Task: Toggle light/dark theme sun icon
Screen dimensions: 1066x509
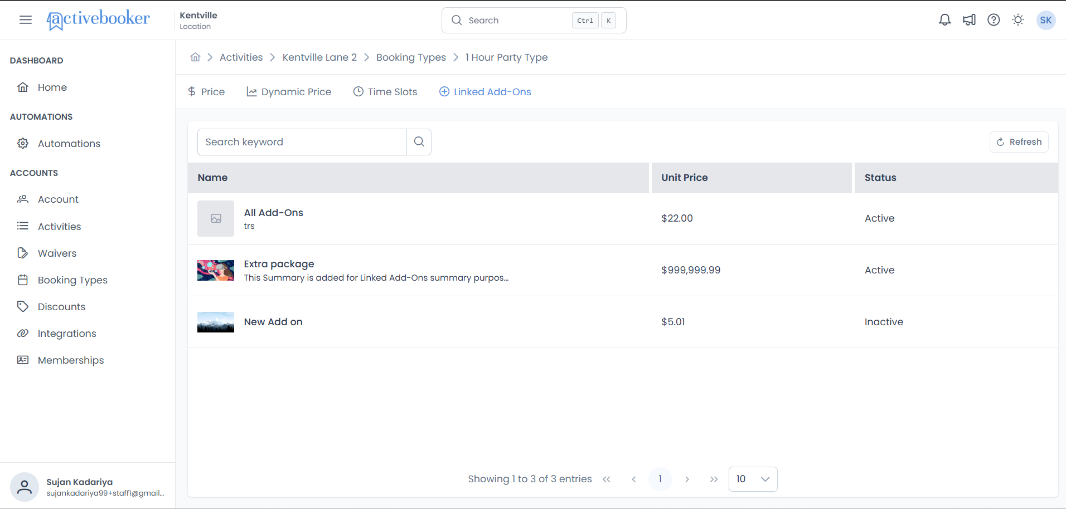Action: click(x=1018, y=20)
